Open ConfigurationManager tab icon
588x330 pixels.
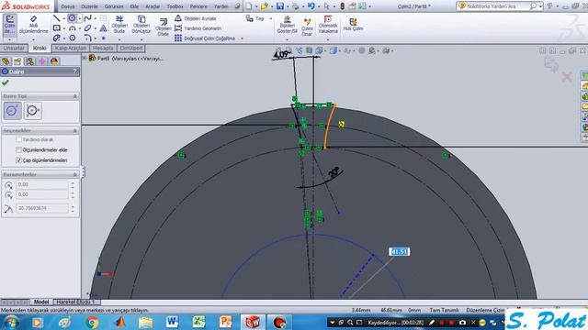(29, 61)
